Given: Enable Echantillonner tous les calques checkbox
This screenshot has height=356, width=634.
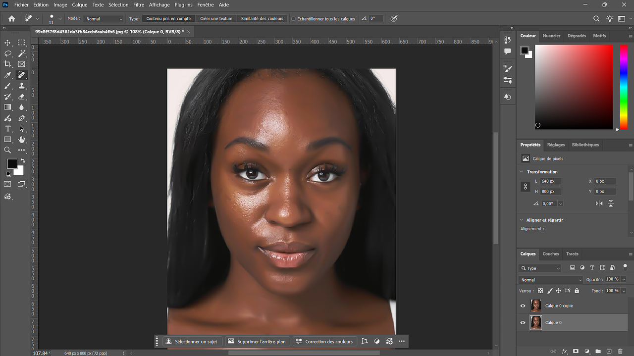Looking at the screenshot, I should coord(293,19).
